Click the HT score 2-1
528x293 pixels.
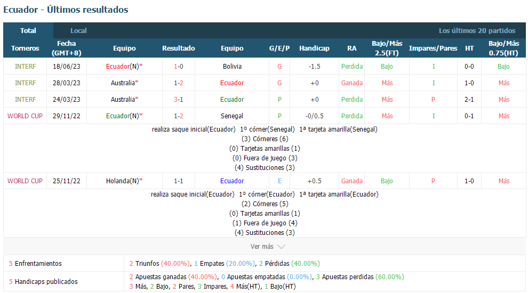tap(469, 99)
